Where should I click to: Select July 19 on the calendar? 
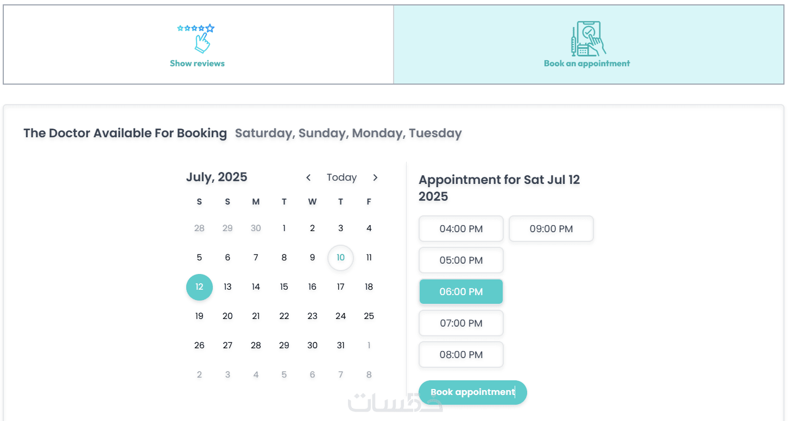199,316
